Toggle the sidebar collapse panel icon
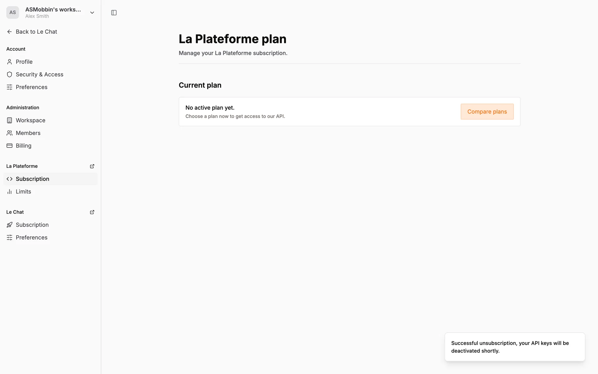Screen dimensions: 598x374 pyautogui.click(x=114, y=13)
